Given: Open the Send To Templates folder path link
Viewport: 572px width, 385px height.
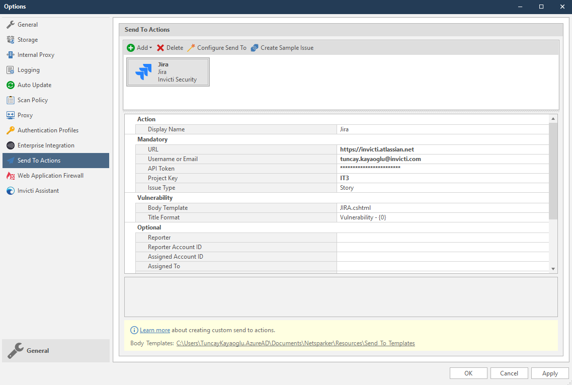Looking at the screenshot, I should (295, 343).
